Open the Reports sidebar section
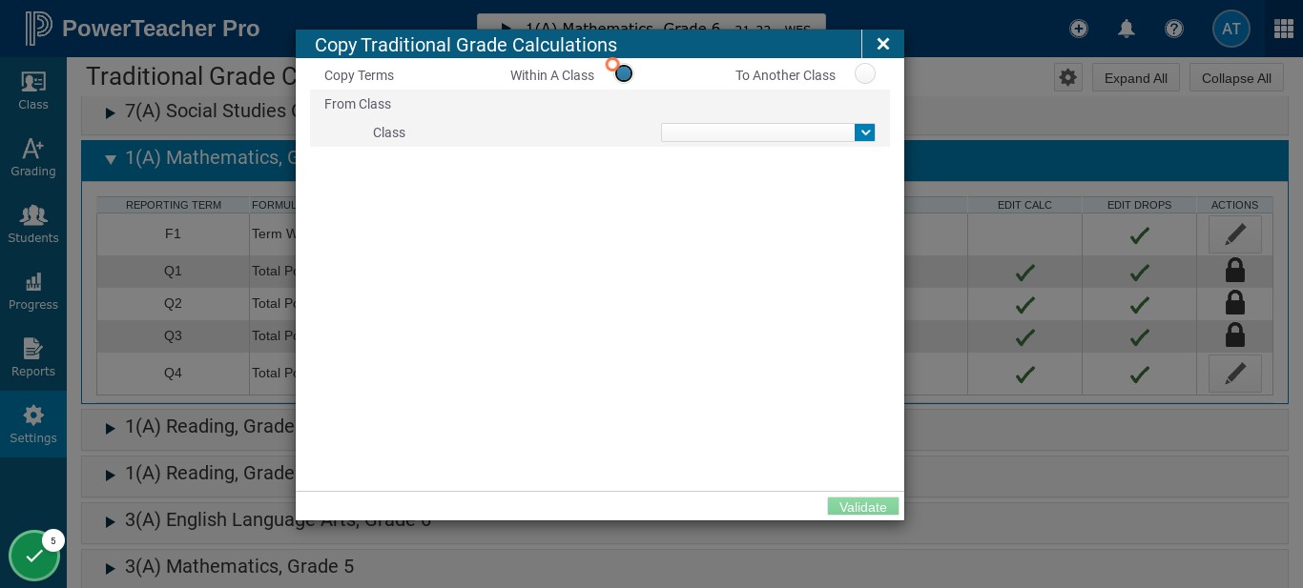 (x=33, y=357)
